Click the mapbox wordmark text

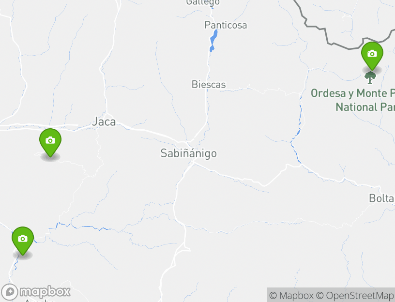[x=45, y=292]
